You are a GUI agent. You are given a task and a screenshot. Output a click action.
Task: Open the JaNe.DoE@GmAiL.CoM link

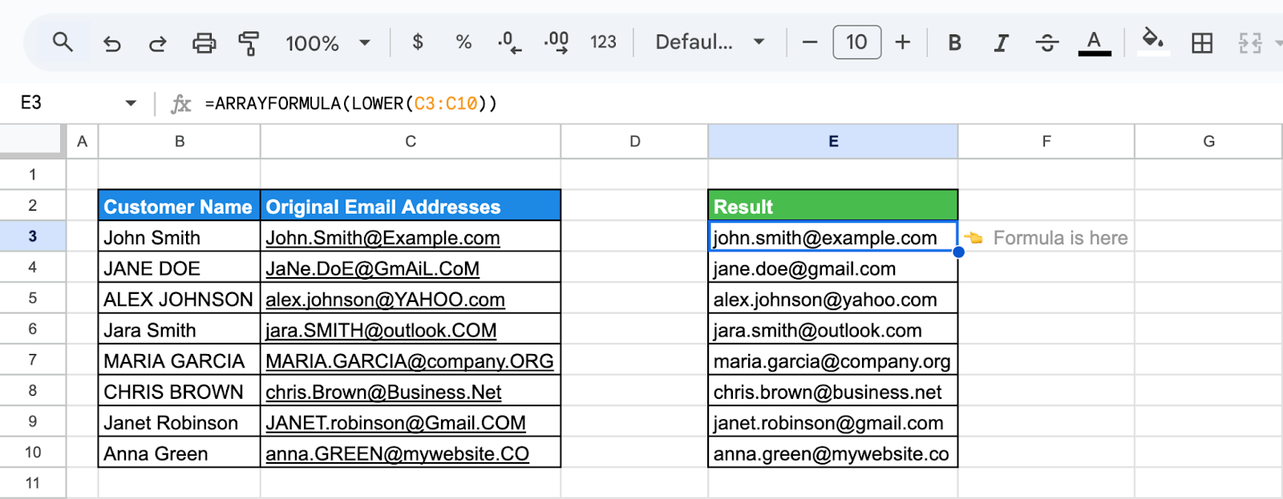(372, 268)
